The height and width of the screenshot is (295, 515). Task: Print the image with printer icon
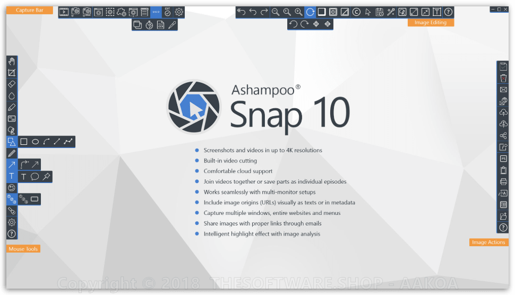click(503, 181)
